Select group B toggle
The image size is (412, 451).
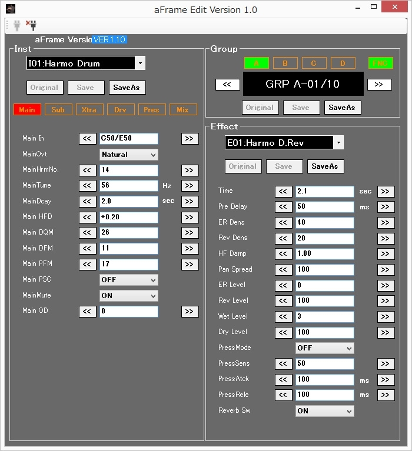285,63
